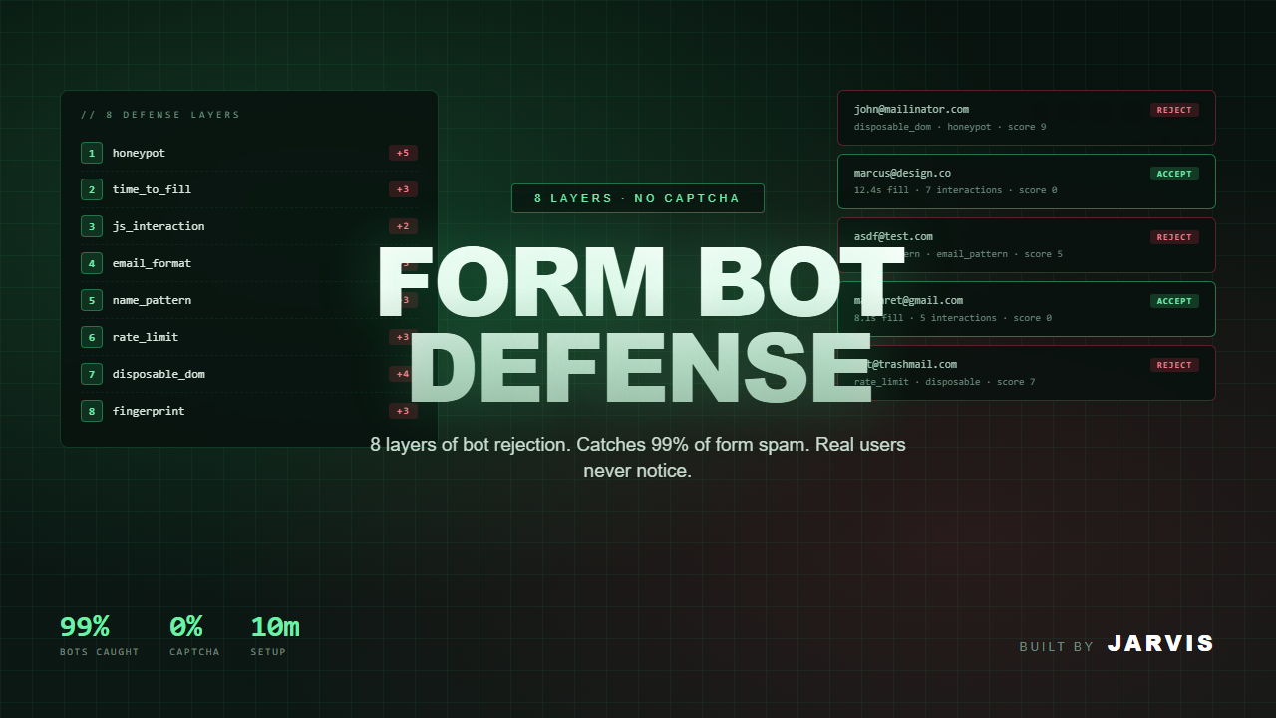Click the number 7 badge beside disposable_dom

coord(92,374)
